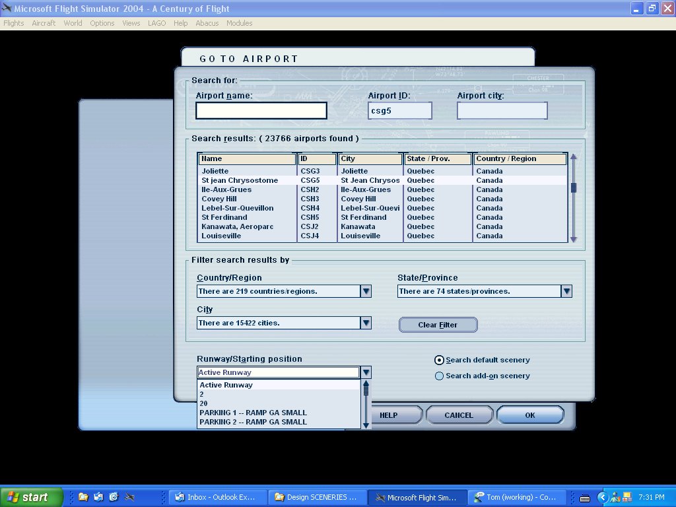This screenshot has height=507, width=676.
Task: Click the Outlook Express quick launch icon
Action: coord(98,497)
